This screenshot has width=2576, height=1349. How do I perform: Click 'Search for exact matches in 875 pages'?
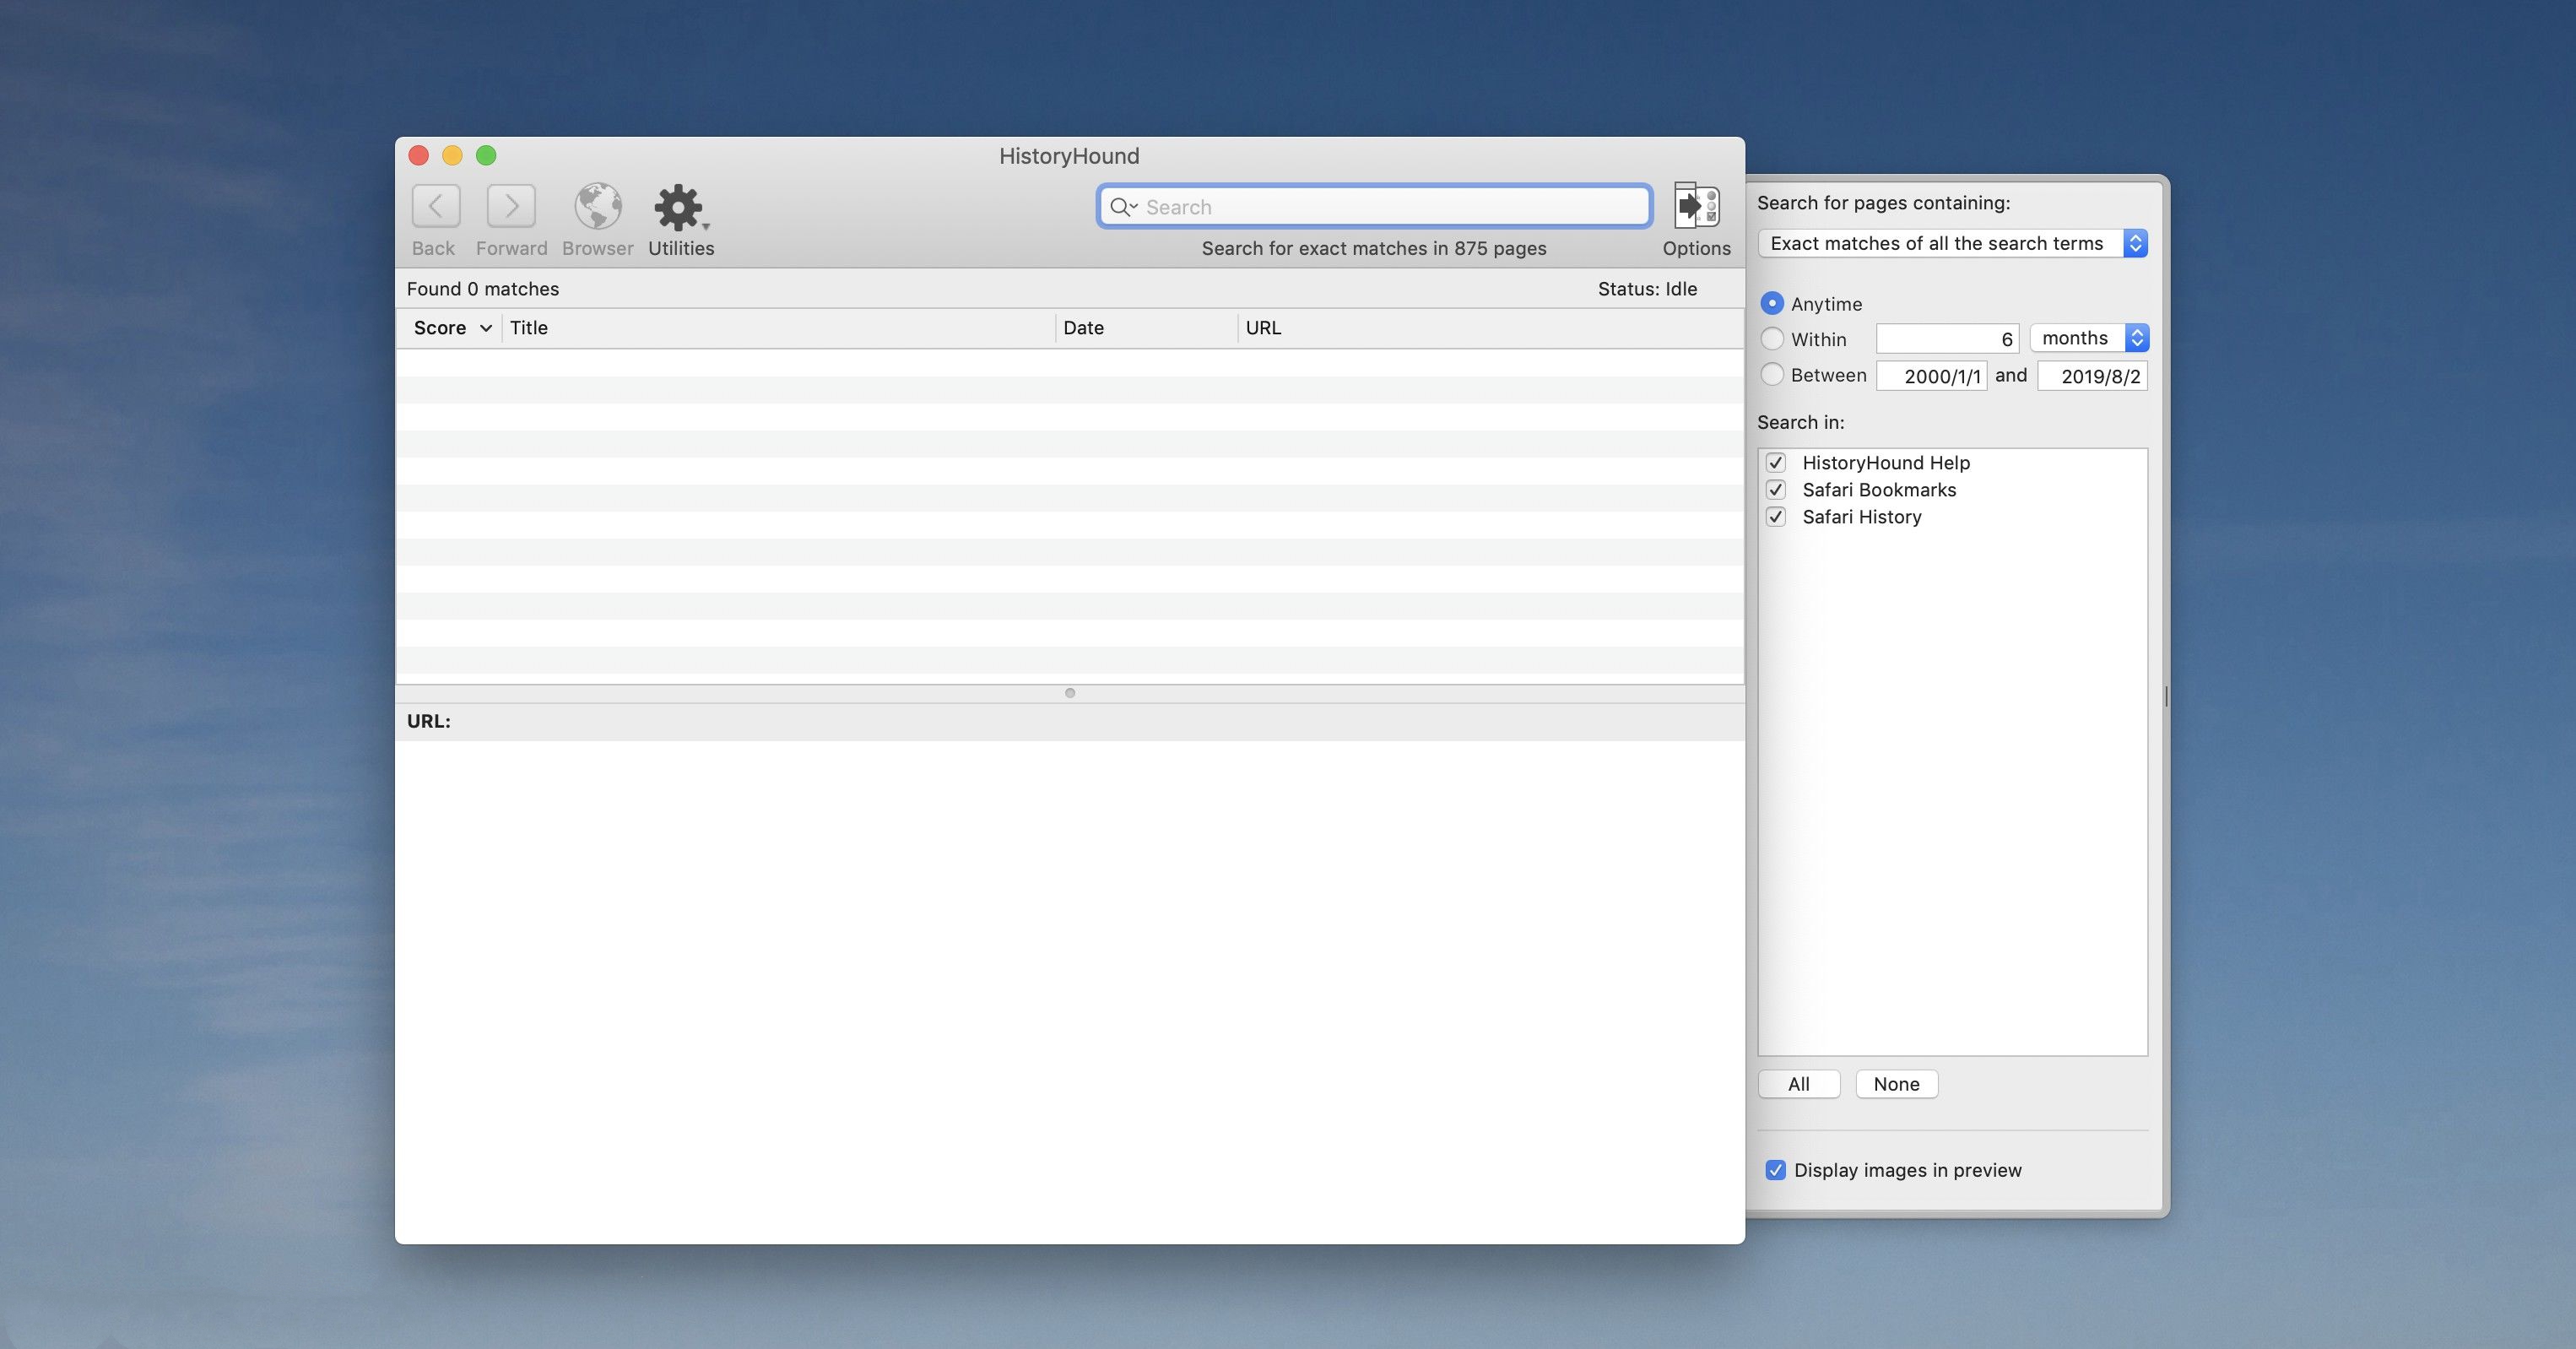click(1374, 248)
